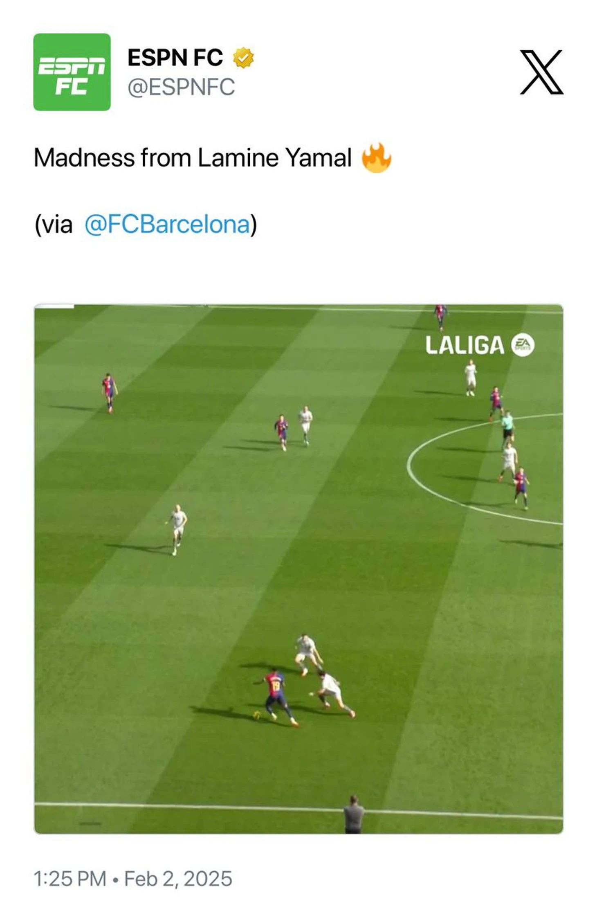Click the LALIGA watermark logo
The height and width of the screenshot is (922, 597).
[x=465, y=345]
